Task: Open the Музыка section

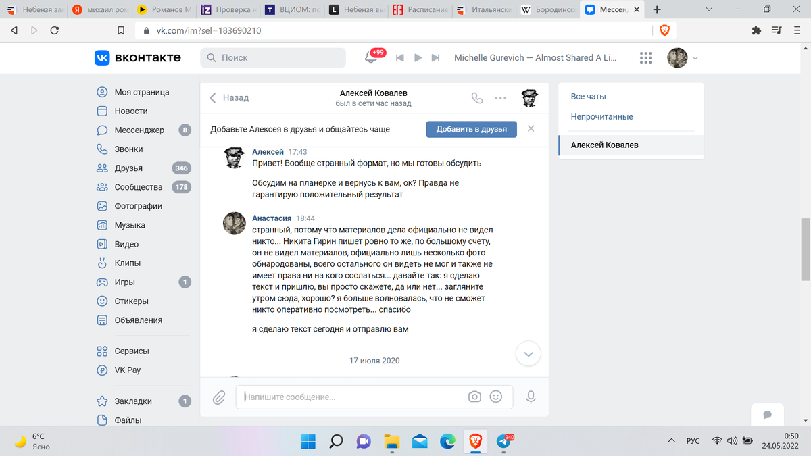Action: pyautogui.click(x=130, y=225)
